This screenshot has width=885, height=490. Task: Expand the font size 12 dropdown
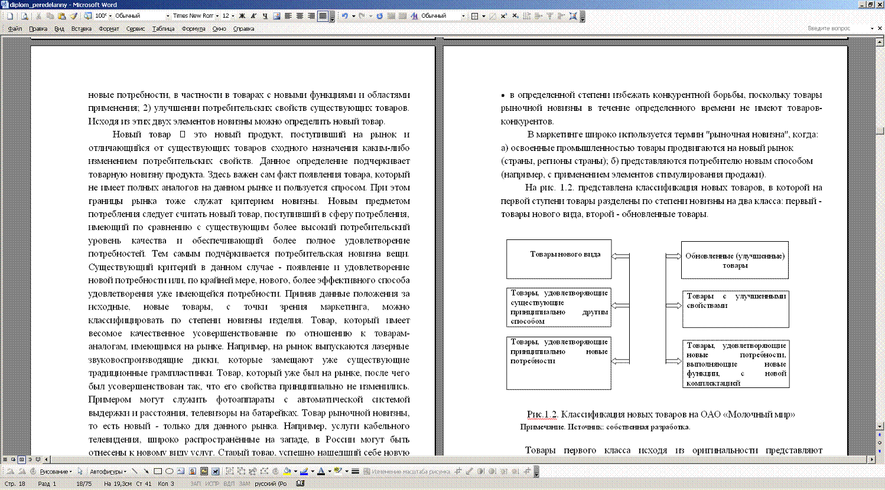coord(233,16)
